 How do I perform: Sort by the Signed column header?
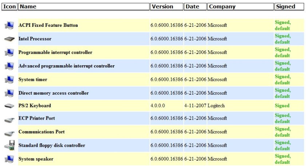[289, 7]
